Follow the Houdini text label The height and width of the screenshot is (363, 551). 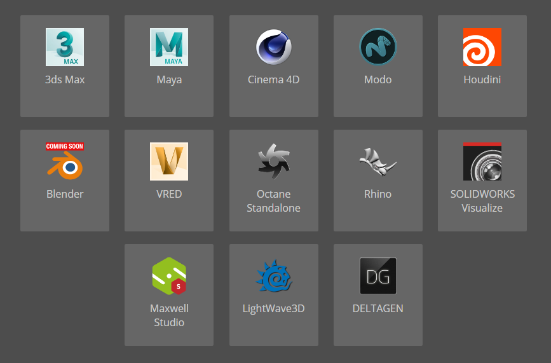482,79
